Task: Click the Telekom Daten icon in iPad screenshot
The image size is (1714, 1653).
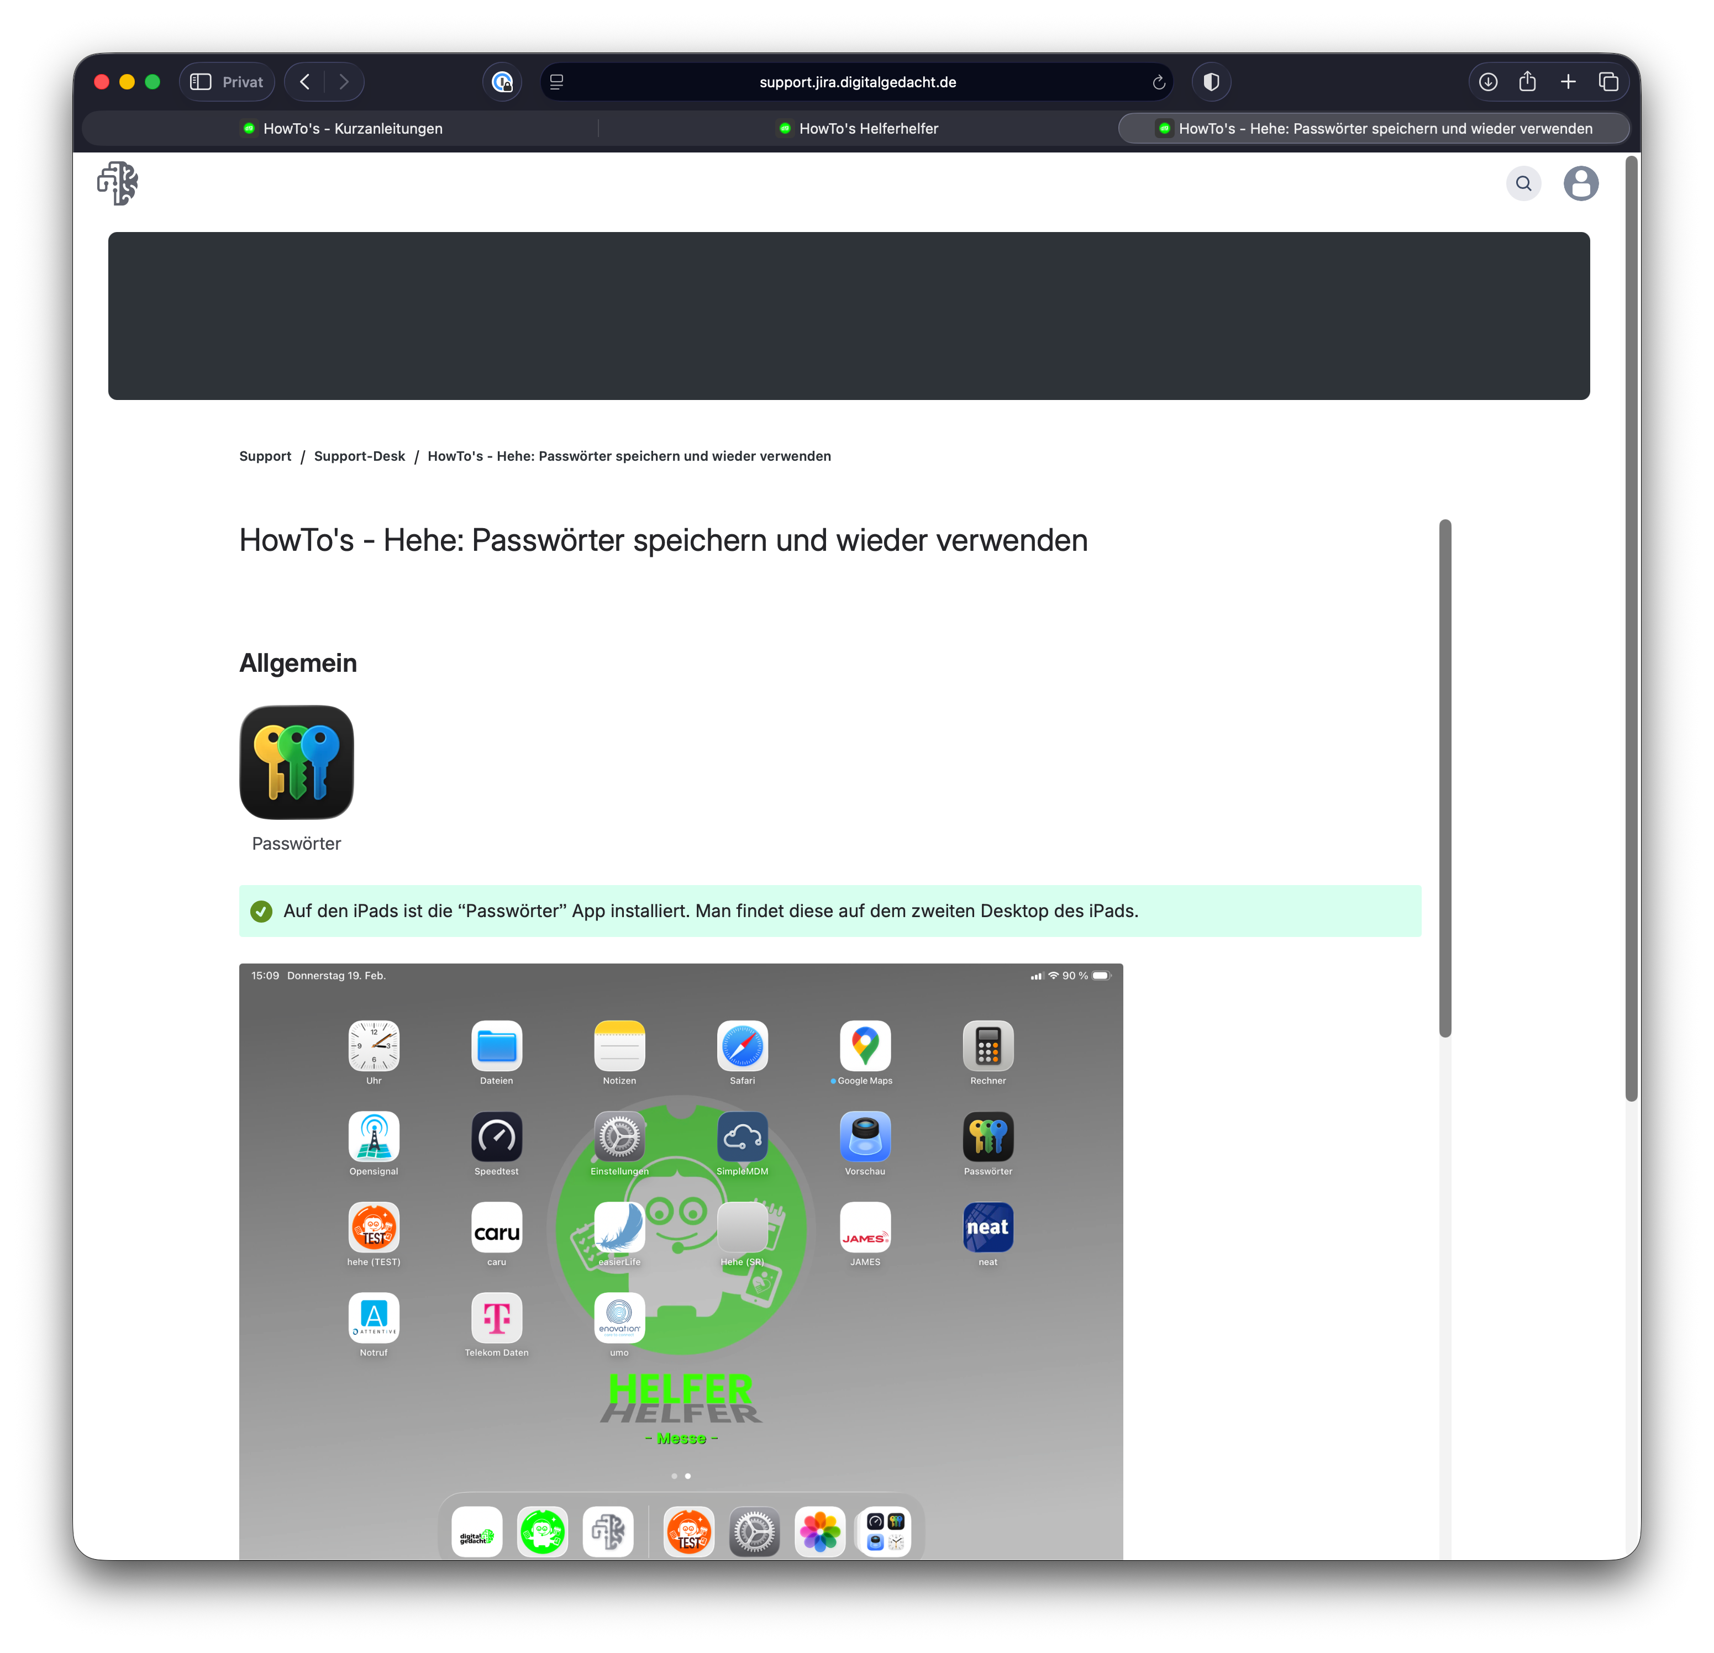Action: [497, 1317]
